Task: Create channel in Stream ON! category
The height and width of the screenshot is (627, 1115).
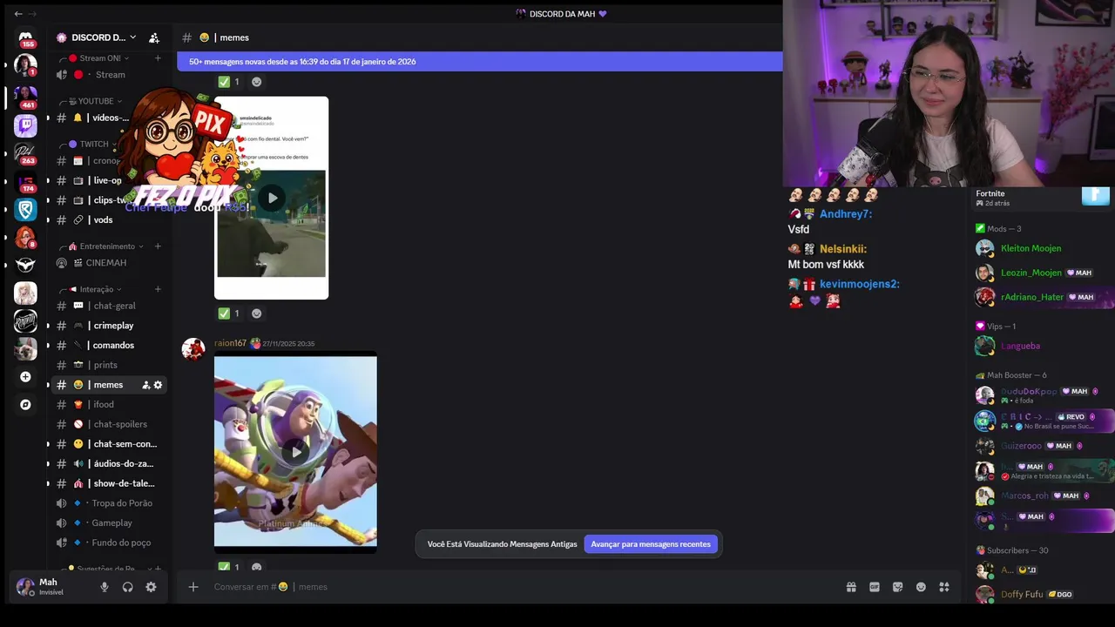Action: (x=158, y=58)
